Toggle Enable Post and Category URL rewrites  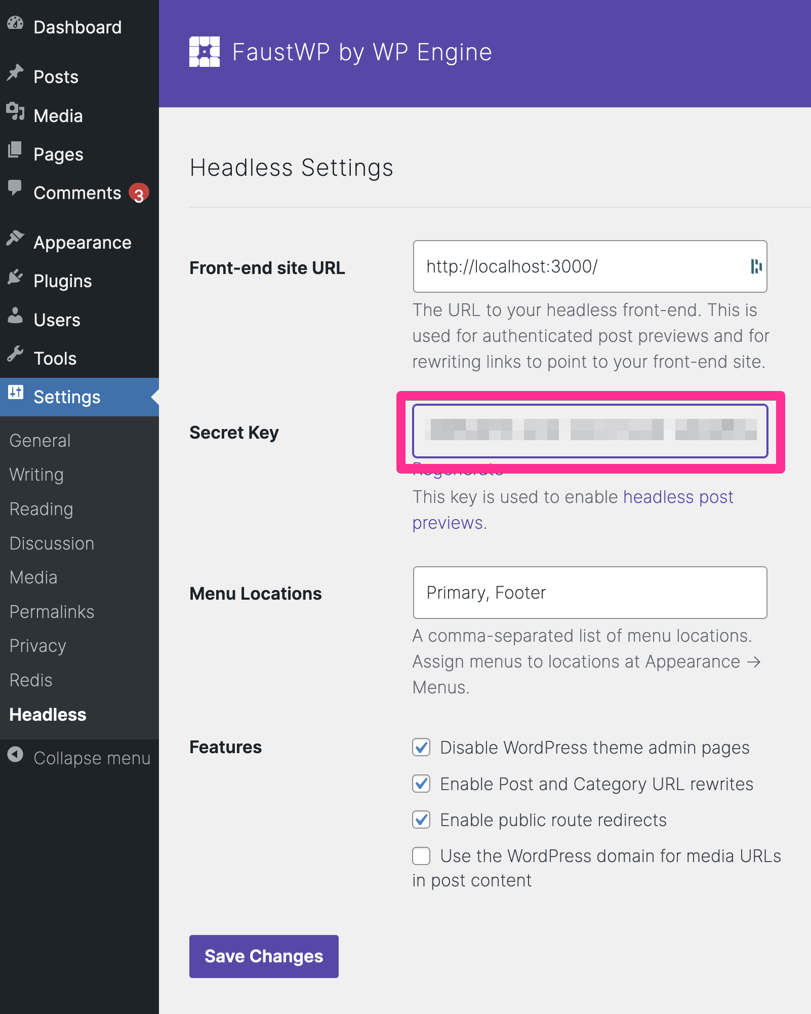click(421, 784)
